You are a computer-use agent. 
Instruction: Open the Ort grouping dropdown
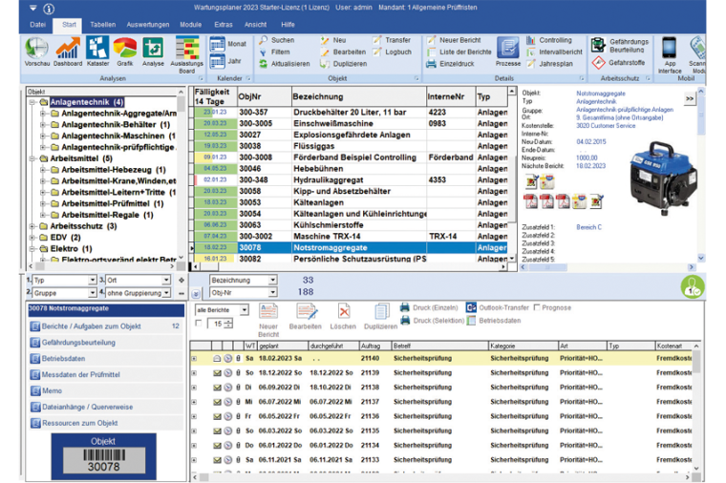point(166,280)
